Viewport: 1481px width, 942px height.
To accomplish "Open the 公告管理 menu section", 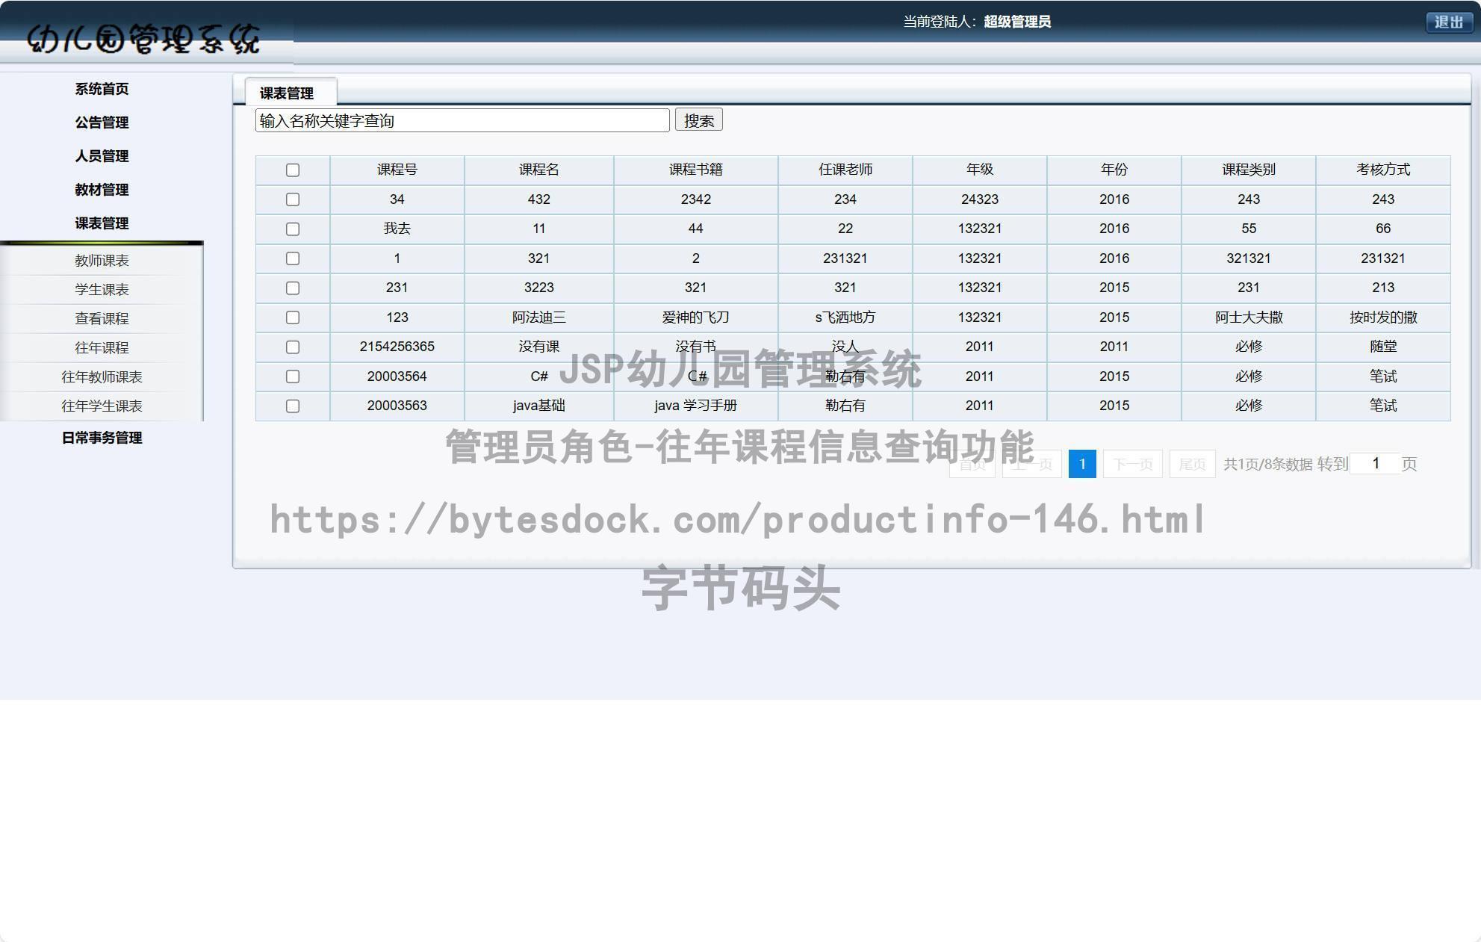I will pyautogui.click(x=101, y=123).
